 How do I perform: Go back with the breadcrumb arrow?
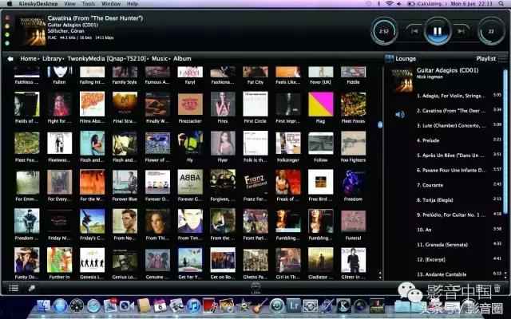click(x=10, y=58)
